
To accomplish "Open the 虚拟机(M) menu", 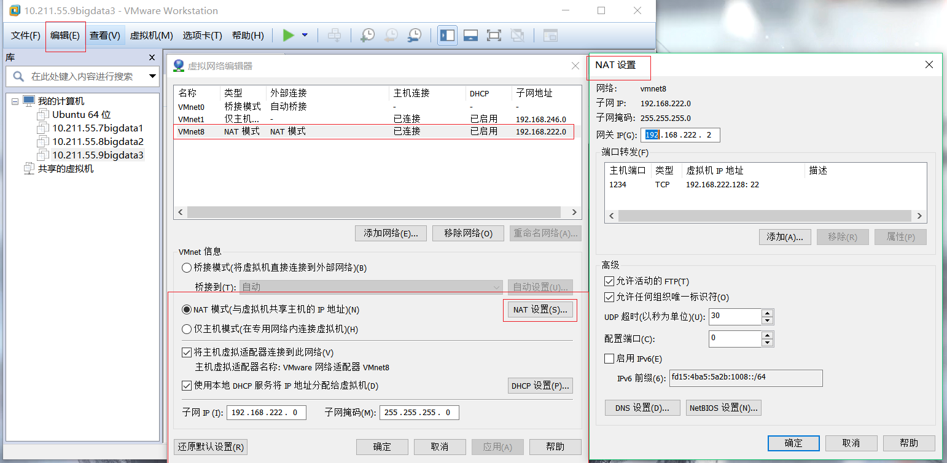I will 152,35.
